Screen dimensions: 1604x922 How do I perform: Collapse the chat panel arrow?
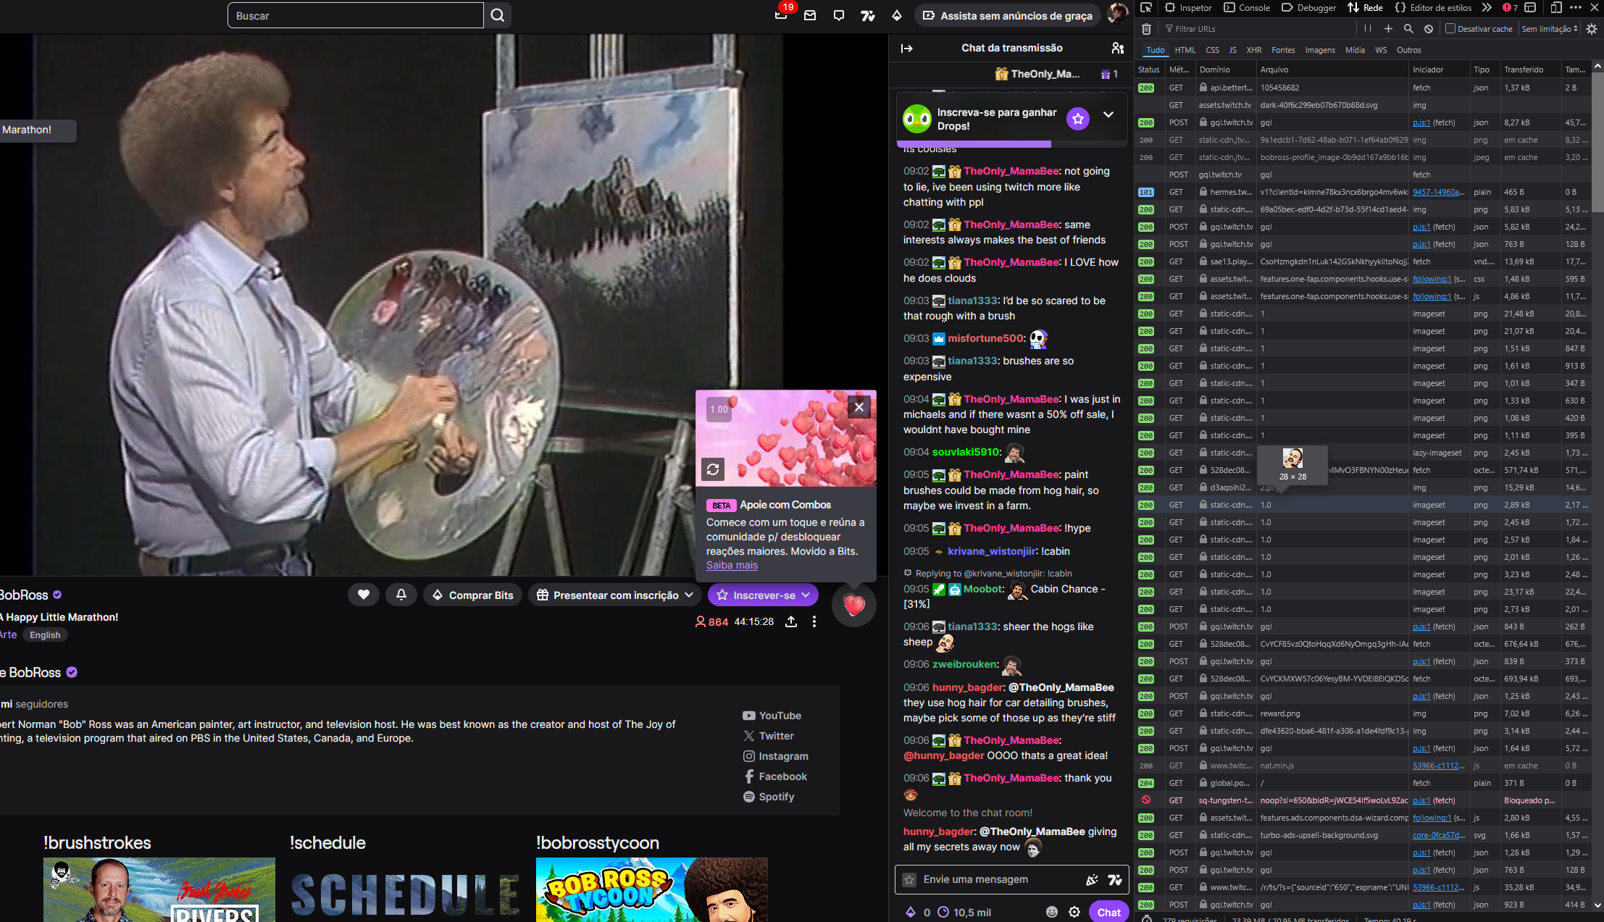coord(906,49)
